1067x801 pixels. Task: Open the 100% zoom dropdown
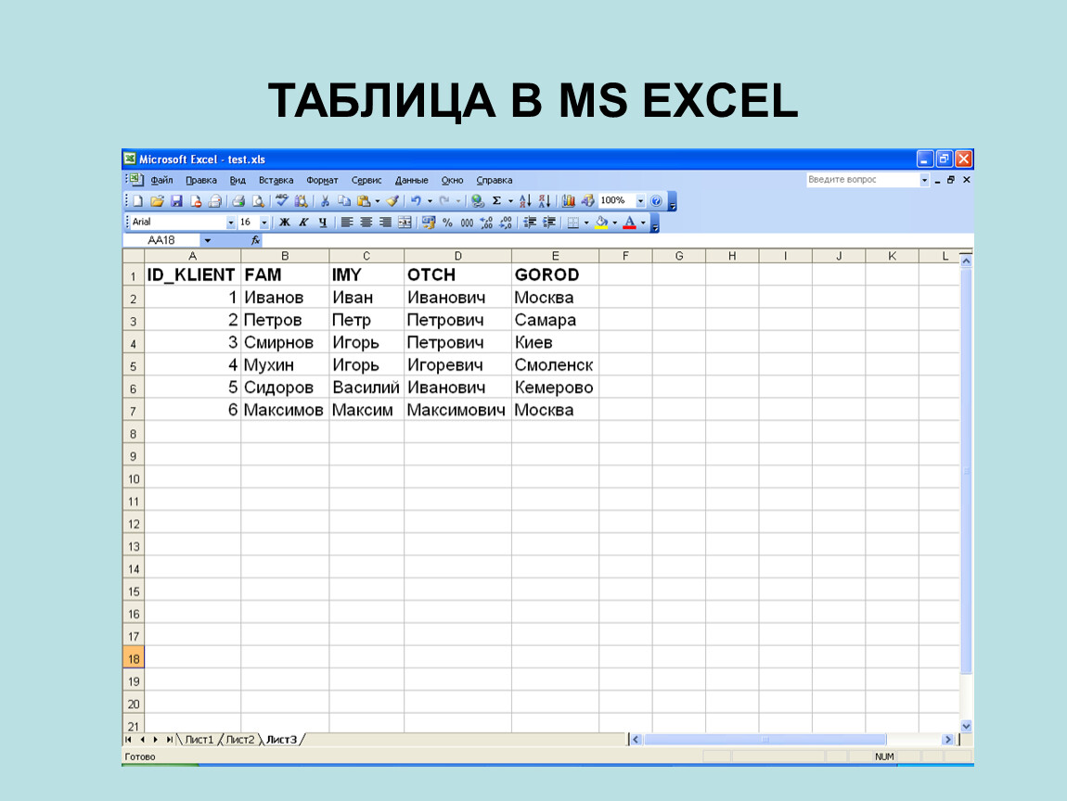(640, 201)
